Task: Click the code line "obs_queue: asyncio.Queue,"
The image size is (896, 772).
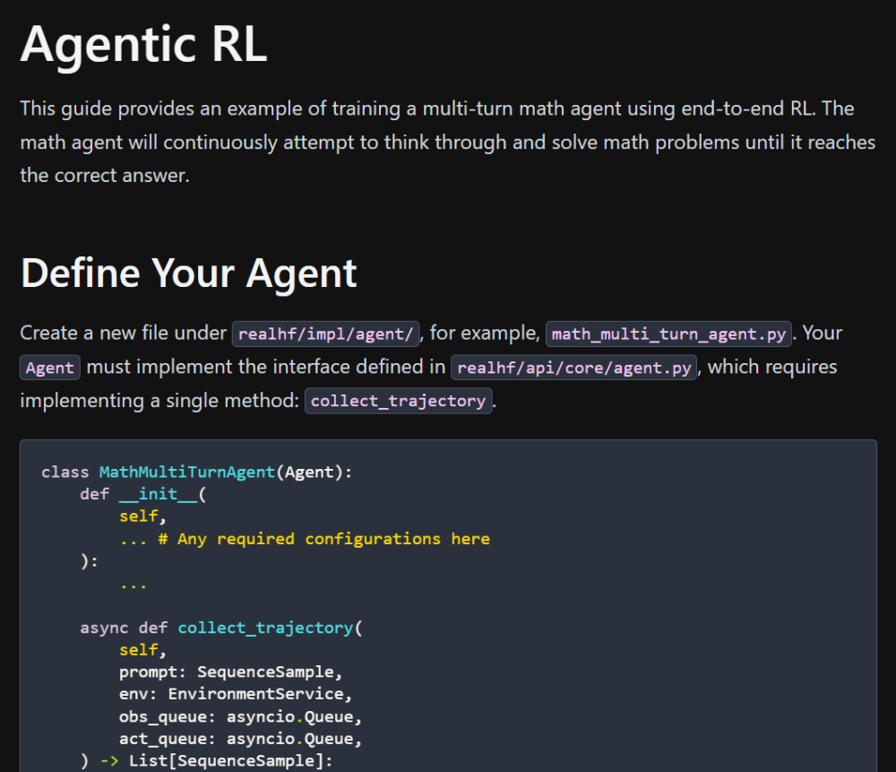Action: coord(240,716)
